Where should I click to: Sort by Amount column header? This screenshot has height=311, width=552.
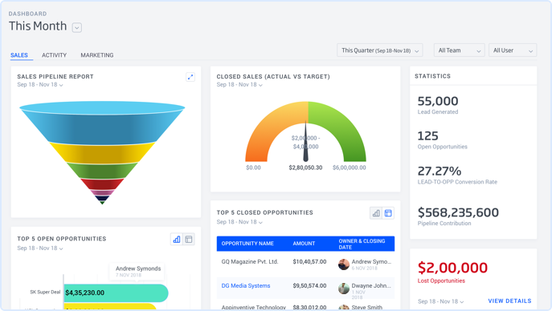coord(304,243)
